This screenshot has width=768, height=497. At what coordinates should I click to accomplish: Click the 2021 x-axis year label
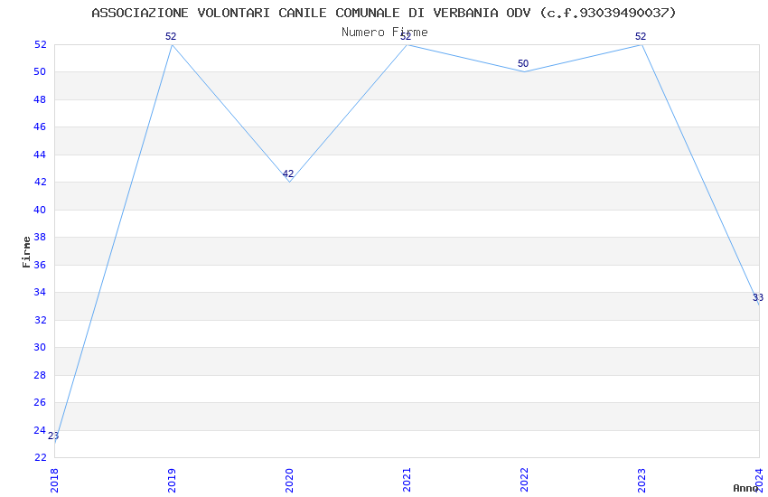(407, 481)
